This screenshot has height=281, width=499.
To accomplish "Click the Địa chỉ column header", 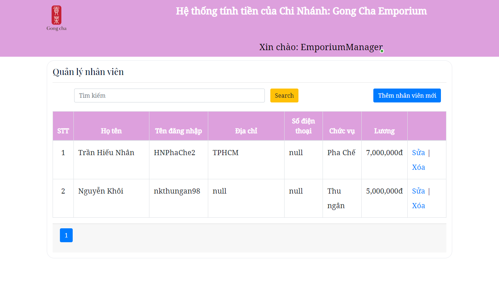I will coord(246,131).
